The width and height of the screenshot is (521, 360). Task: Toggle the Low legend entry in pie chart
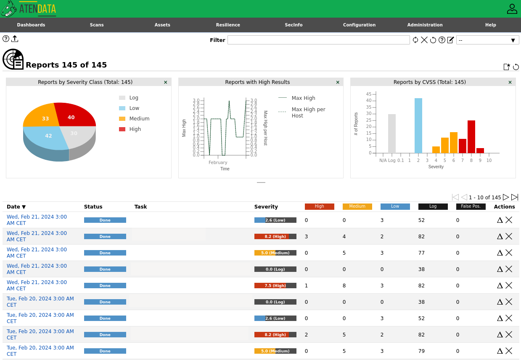(x=134, y=108)
